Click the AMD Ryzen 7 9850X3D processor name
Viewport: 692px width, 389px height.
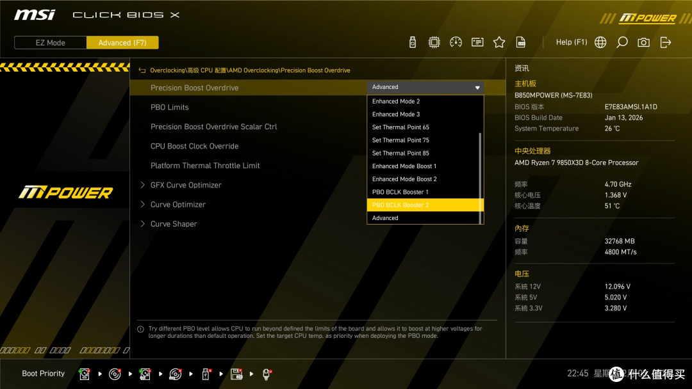click(577, 163)
